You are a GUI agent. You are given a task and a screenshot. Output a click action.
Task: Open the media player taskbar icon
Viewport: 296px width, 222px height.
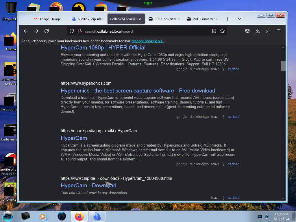[x=43, y=216]
